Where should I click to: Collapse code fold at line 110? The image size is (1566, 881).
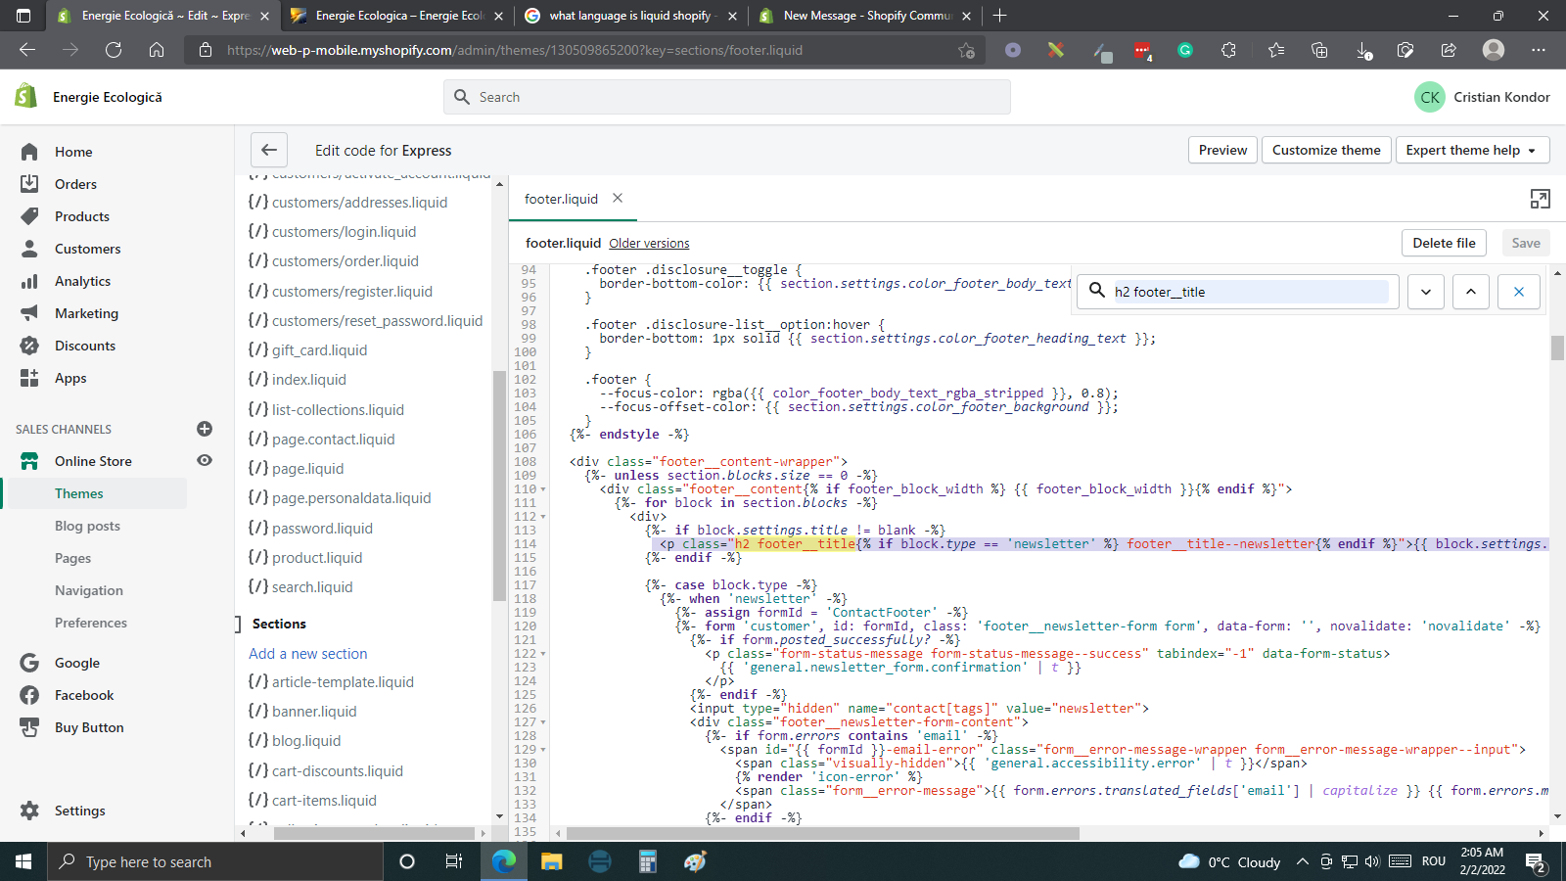click(x=543, y=489)
